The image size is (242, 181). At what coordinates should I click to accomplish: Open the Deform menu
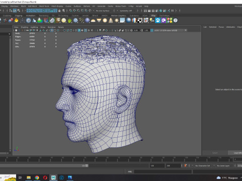[87, 6]
